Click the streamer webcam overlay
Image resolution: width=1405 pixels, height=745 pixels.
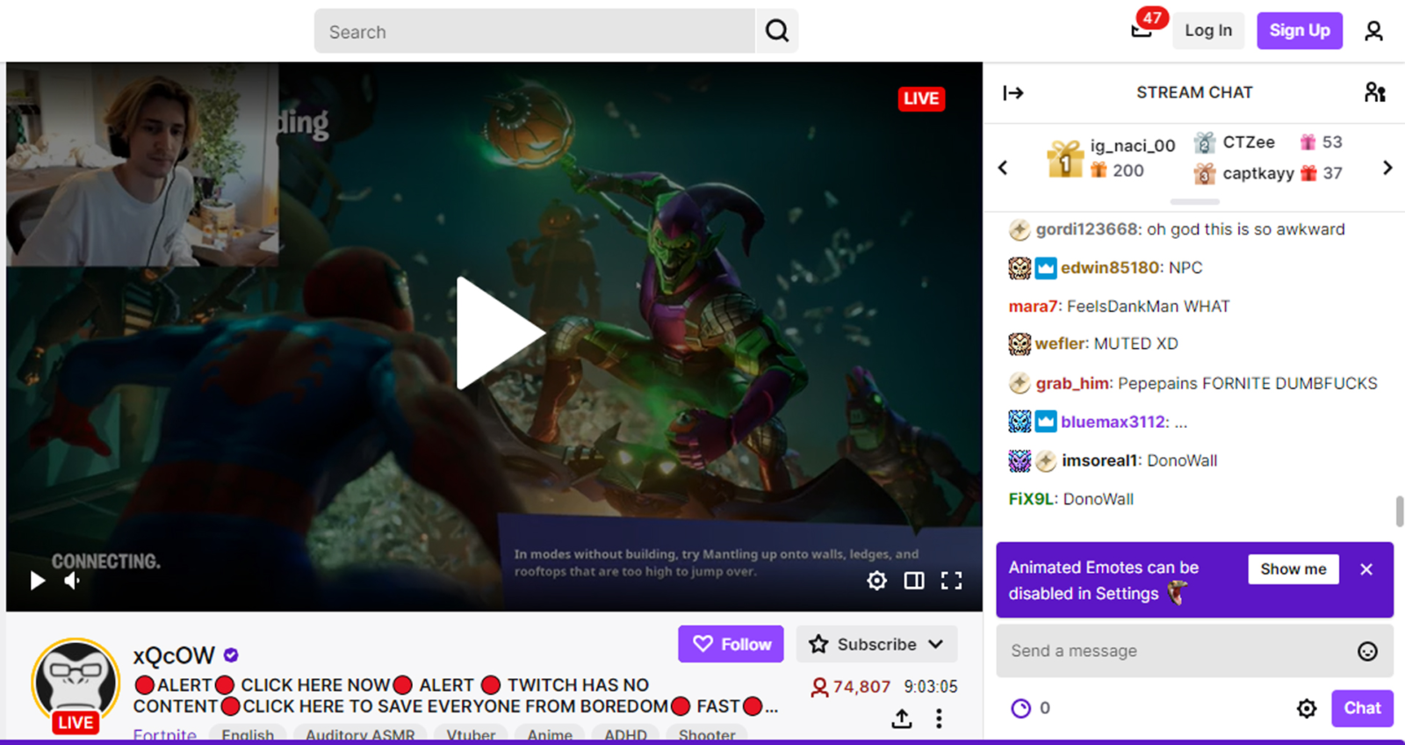143,165
